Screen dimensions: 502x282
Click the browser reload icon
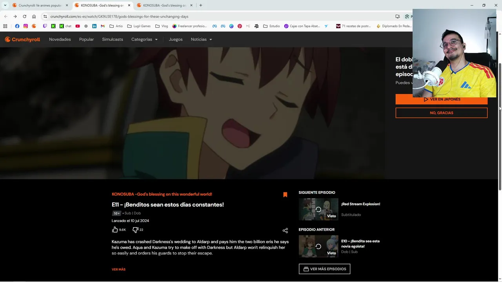pyautogui.click(x=24, y=16)
